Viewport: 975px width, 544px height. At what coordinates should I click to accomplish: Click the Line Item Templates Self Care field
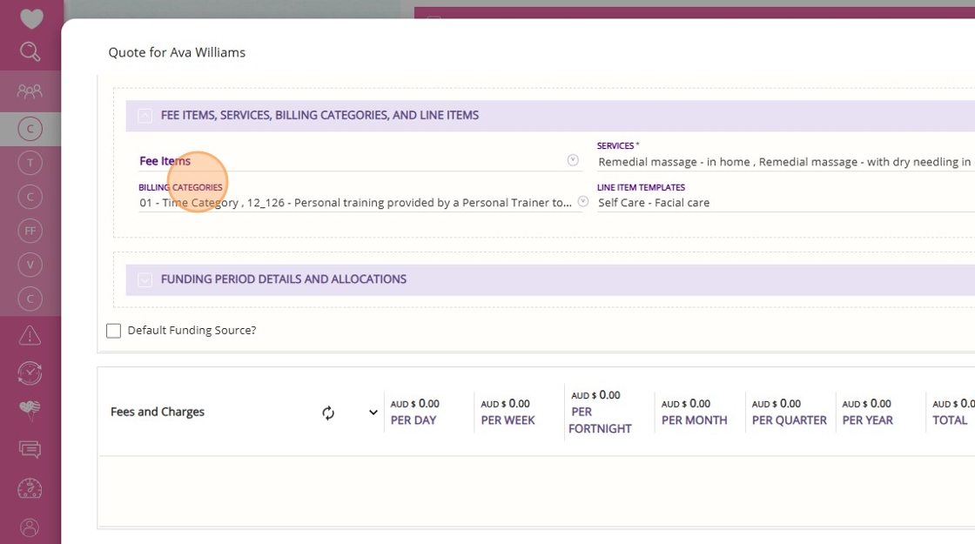click(x=785, y=203)
